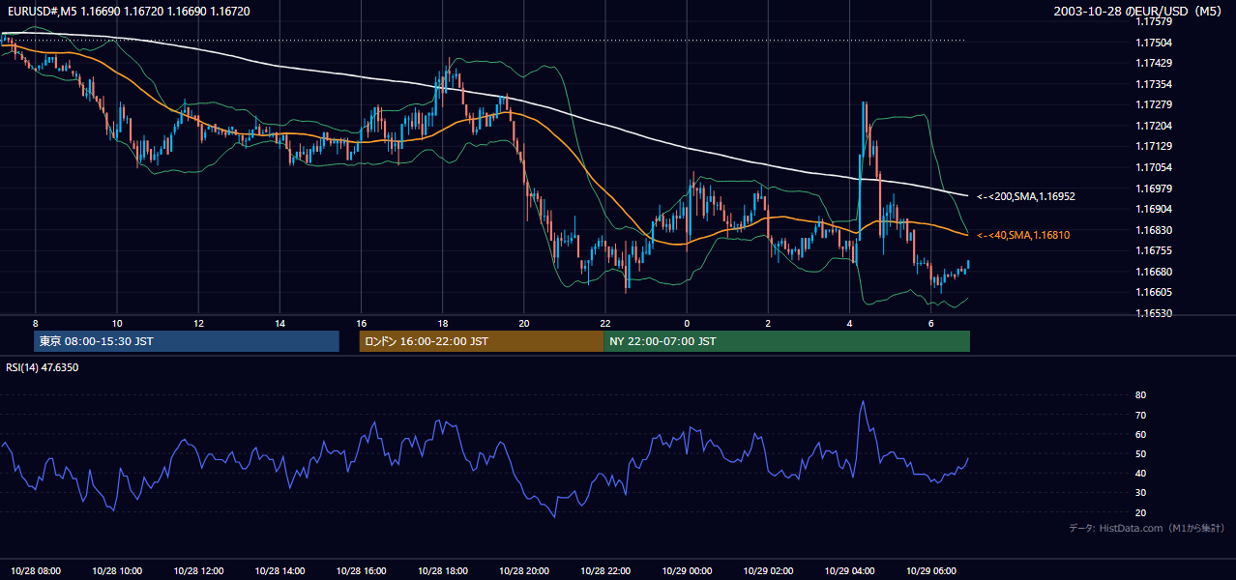Click hour marker 10 under price chart
Viewport: 1236px width, 580px height.
click(117, 323)
